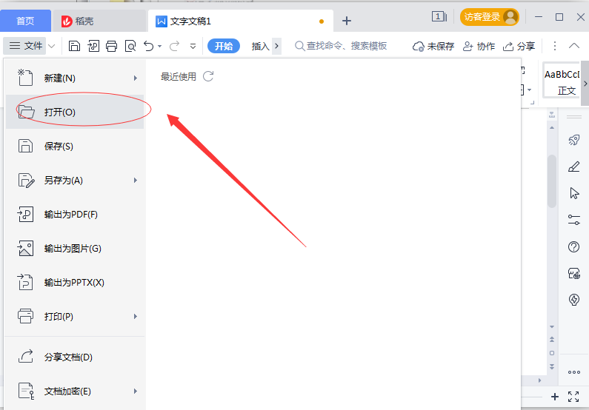Expand the Print (打印) submenu
Image resolution: width=589 pixels, height=410 pixels.
pos(135,316)
